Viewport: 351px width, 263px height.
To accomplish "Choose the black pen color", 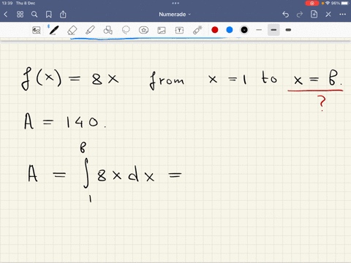I will [x=244, y=30].
